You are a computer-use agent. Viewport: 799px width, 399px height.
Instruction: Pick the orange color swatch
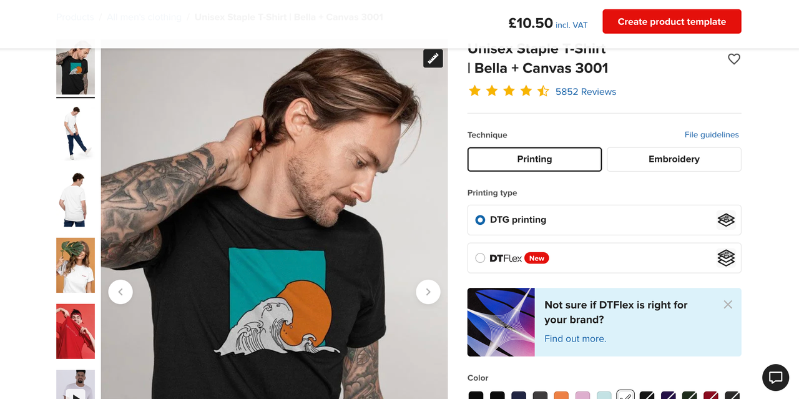[561, 396]
